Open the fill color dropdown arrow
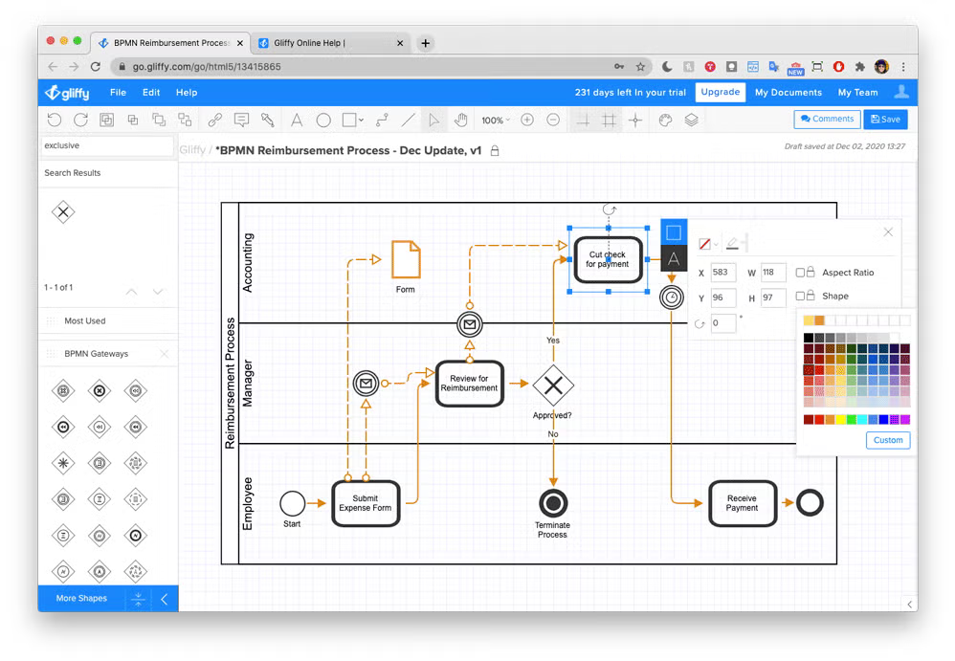This screenshot has width=955, height=661. click(716, 244)
